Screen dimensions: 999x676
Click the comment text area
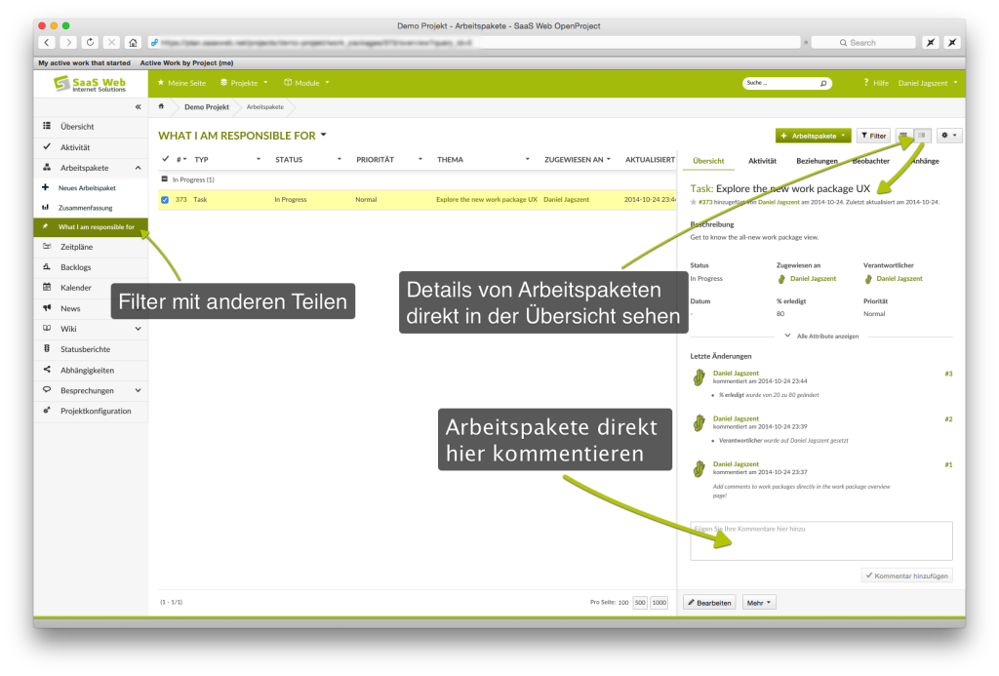coord(821,541)
